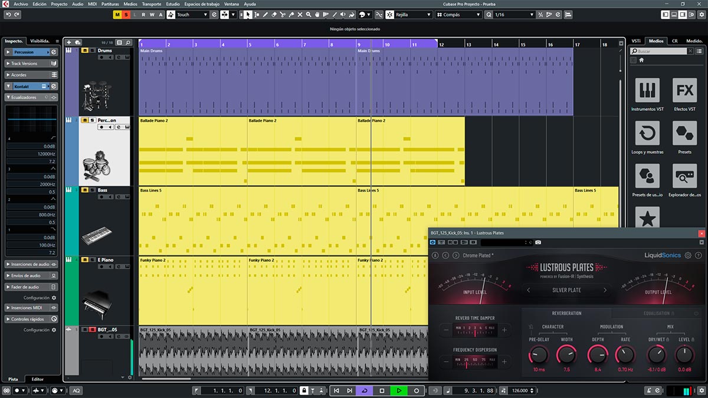
Task: Toggle the global Mute (M) state button
Action: 117,14
